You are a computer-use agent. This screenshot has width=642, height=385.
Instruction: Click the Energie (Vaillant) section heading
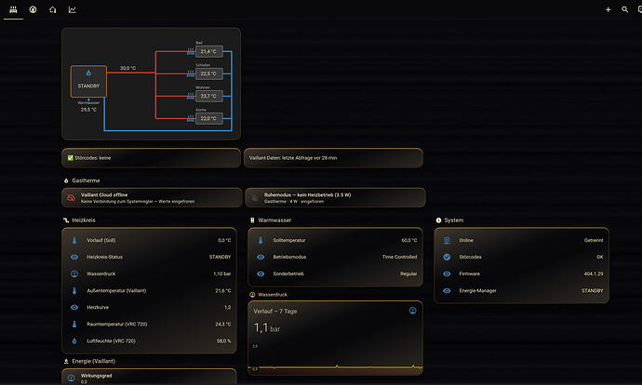tap(93, 361)
